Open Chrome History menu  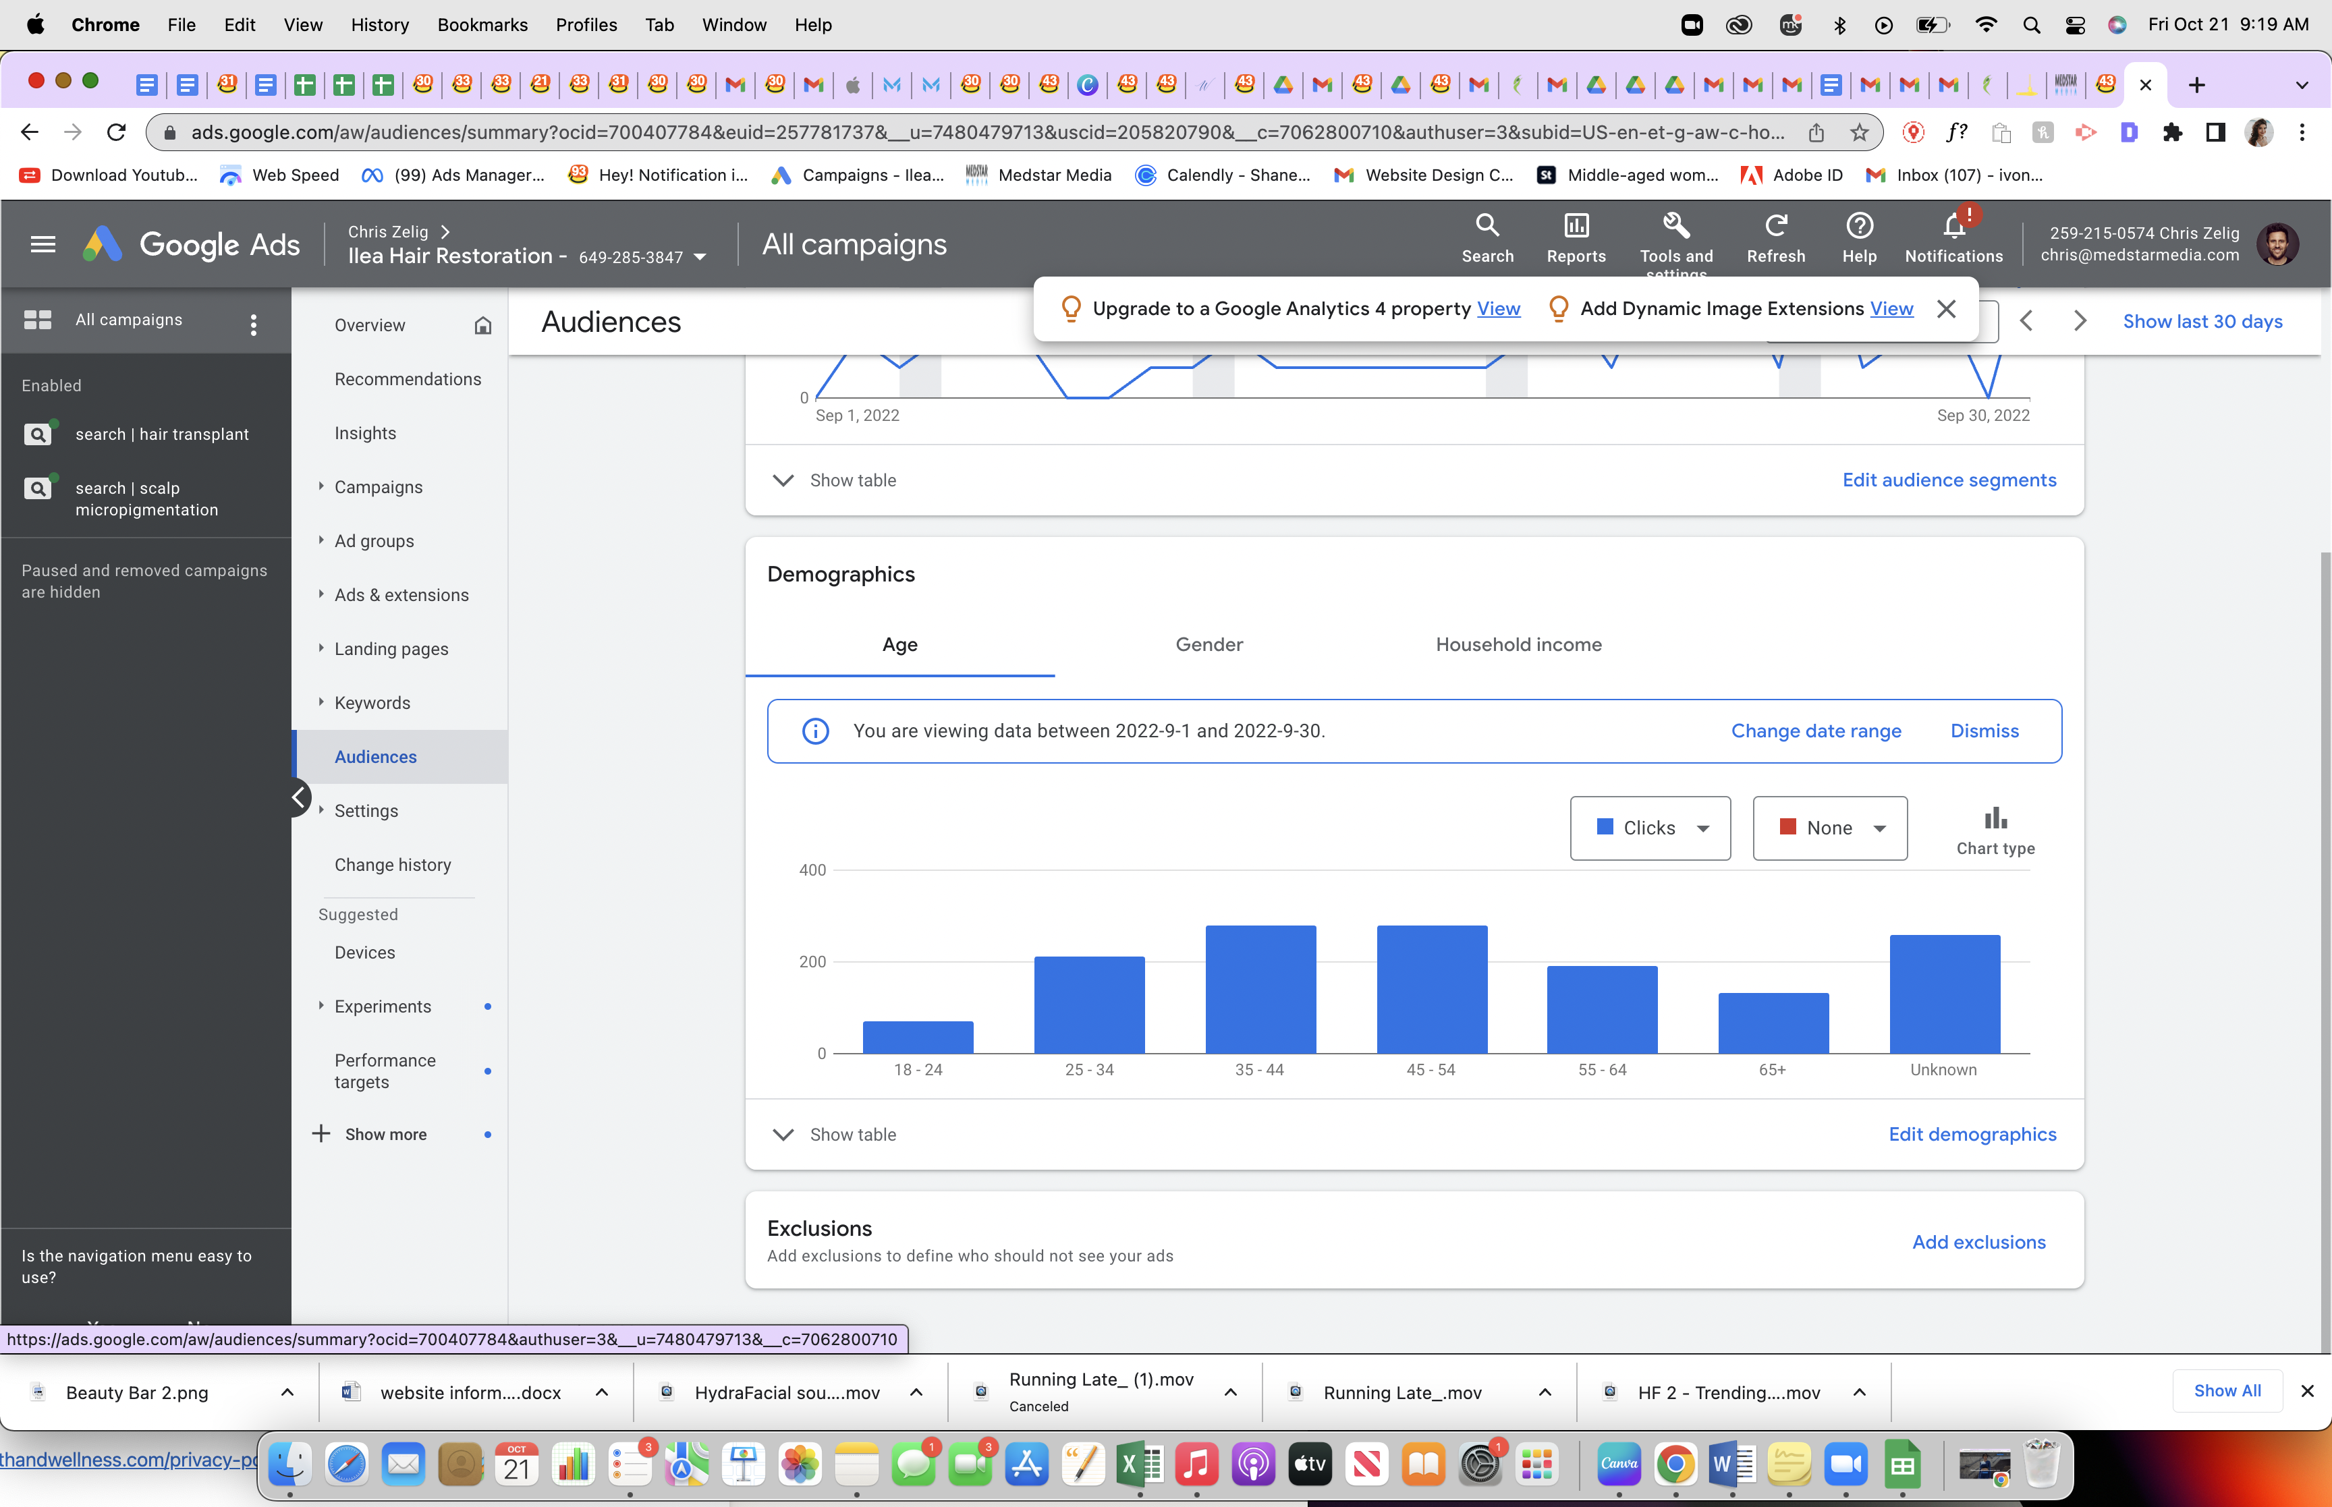pos(380,24)
